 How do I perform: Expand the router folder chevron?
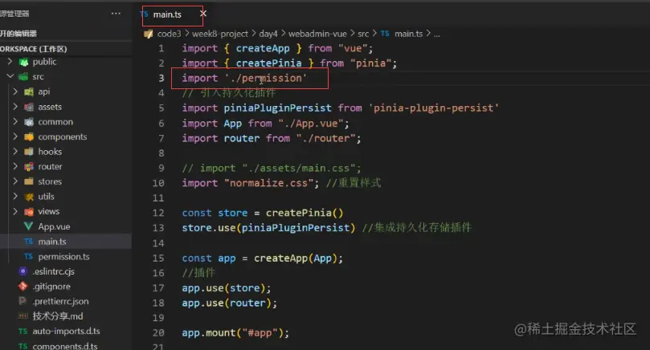click(15, 166)
